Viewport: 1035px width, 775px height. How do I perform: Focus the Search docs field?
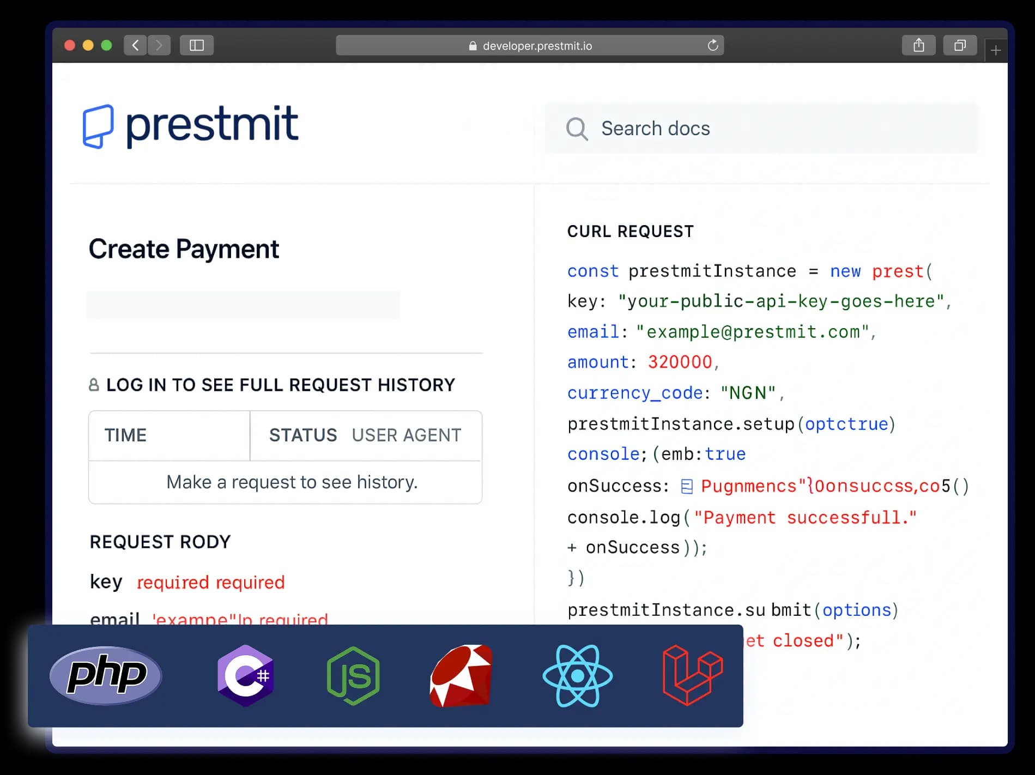point(762,128)
